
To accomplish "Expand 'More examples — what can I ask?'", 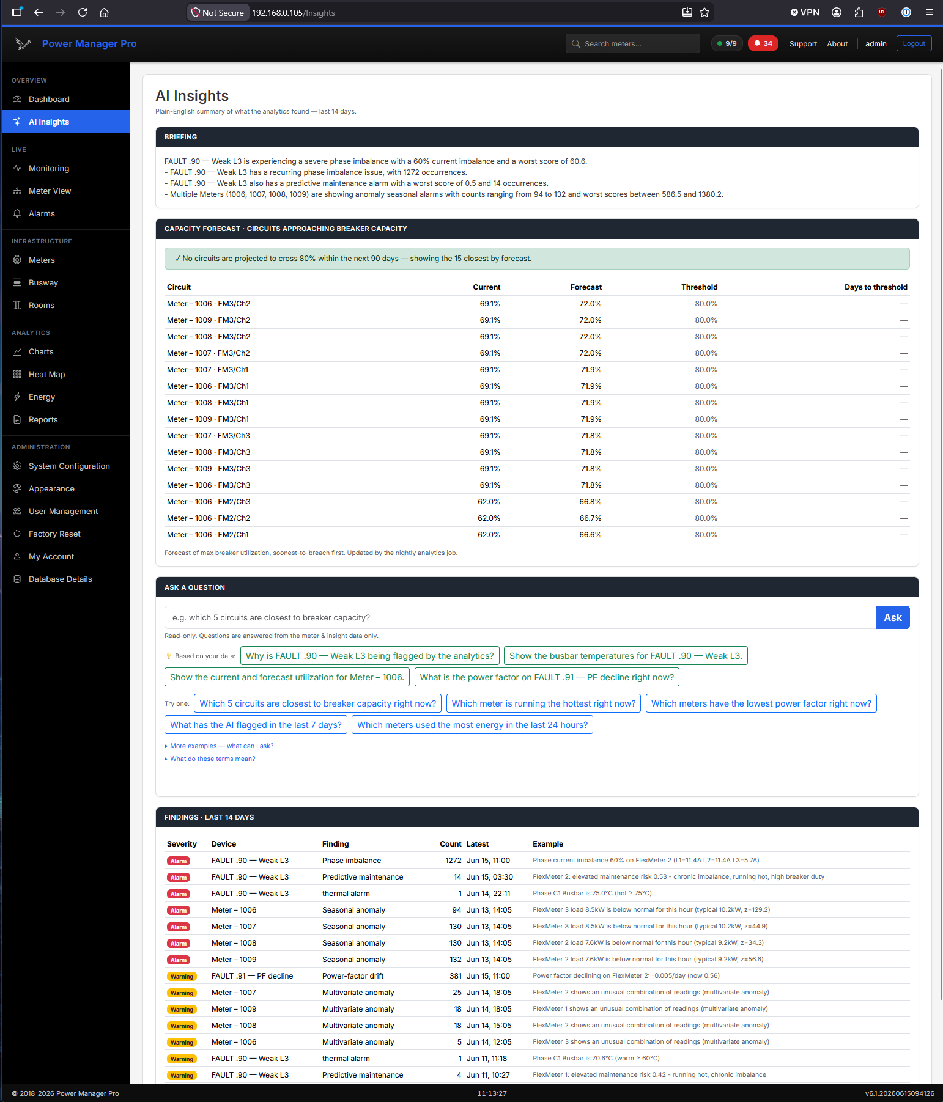I will click(219, 746).
